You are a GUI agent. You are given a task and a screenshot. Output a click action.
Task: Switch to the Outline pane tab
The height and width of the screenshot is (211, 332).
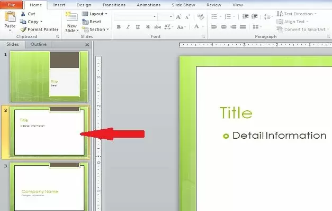pyautogui.click(x=38, y=44)
